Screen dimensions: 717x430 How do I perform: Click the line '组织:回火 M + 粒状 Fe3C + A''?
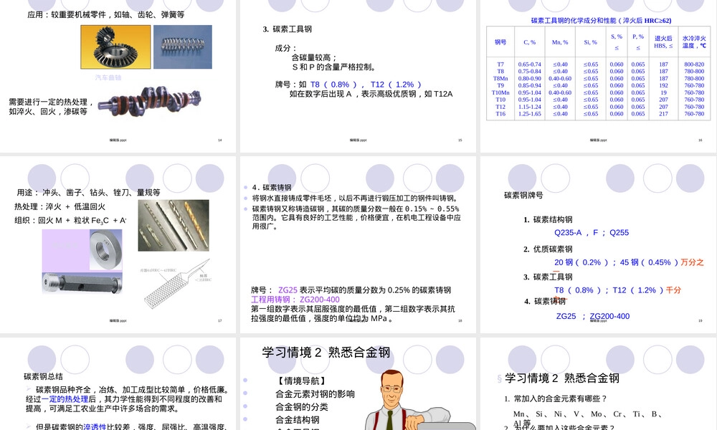click(70, 220)
